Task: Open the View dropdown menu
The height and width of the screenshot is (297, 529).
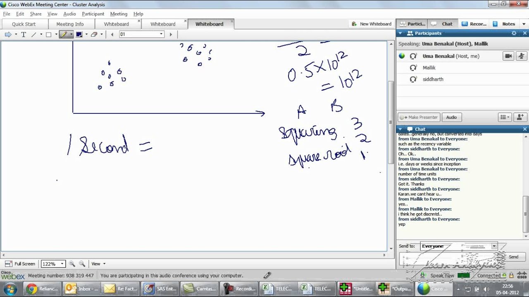Action: point(98,264)
